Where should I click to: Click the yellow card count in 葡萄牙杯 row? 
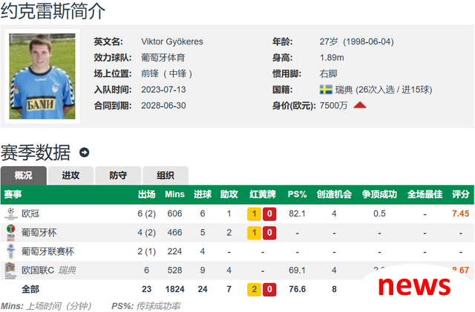click(x=254, y=233)
